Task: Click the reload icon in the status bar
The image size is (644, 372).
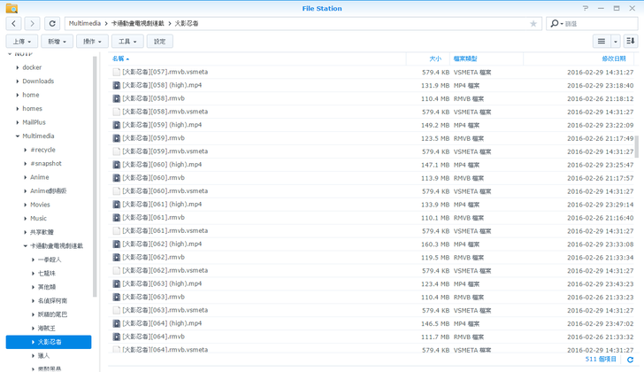Action: pyautogui.click(x=630, y=360)
